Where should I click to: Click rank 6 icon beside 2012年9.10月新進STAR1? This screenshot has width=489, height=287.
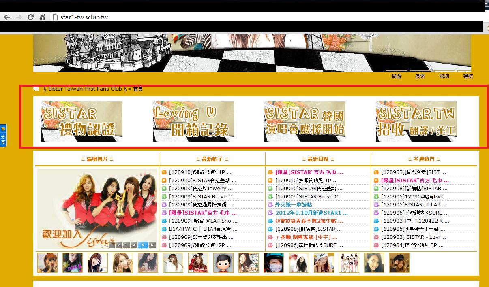[270, 213]
